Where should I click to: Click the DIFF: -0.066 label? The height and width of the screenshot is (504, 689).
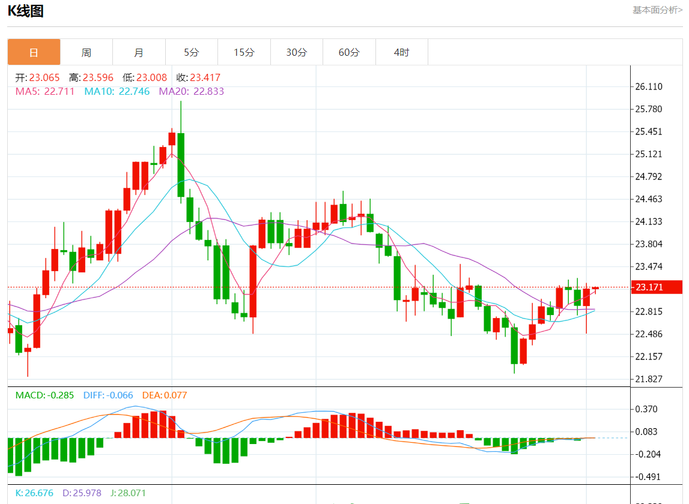click(108, 395)
